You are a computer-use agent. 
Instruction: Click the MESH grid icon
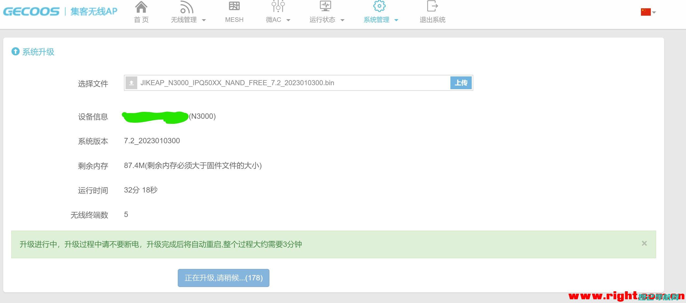coord(234,6)
